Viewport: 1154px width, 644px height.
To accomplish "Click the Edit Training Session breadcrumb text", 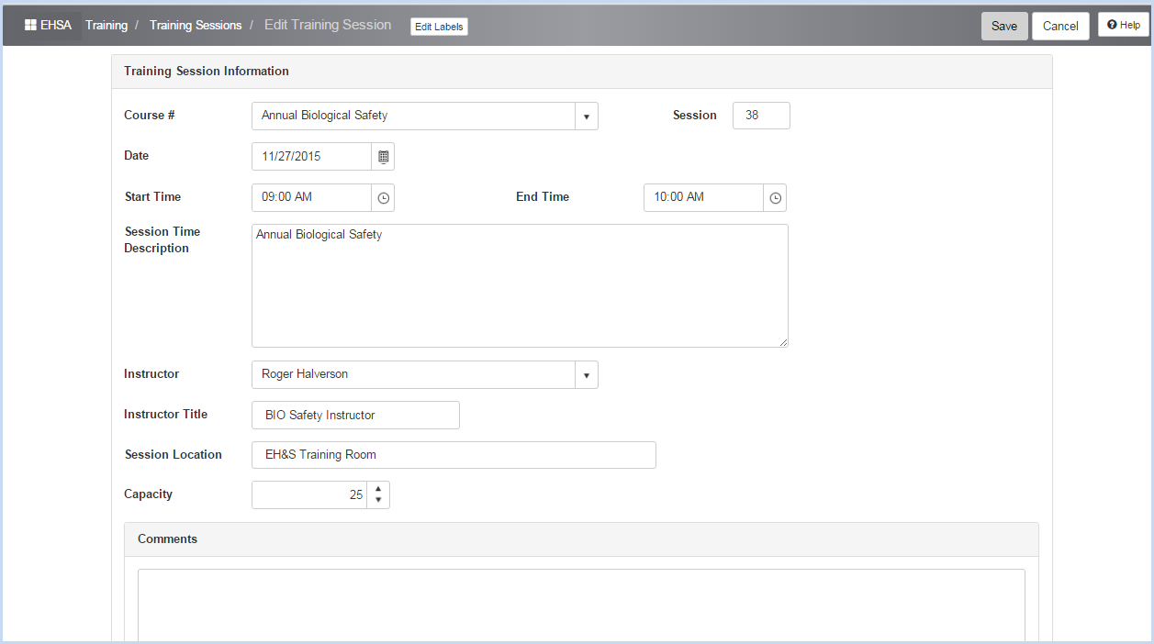I will click(328, 26).
